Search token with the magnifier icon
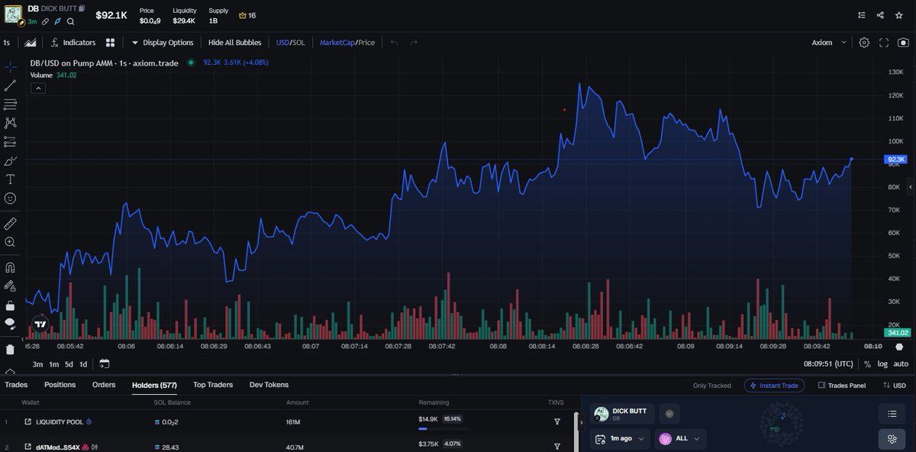The height and width of the screenshot is (452, 916). 70,21
